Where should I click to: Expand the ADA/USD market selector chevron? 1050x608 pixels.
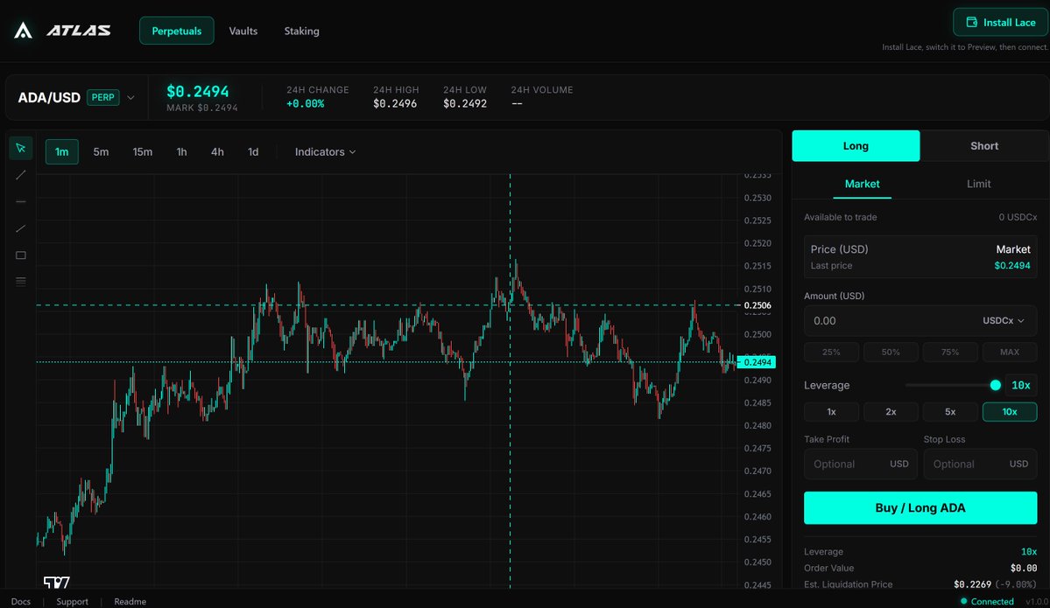point(130,98)
